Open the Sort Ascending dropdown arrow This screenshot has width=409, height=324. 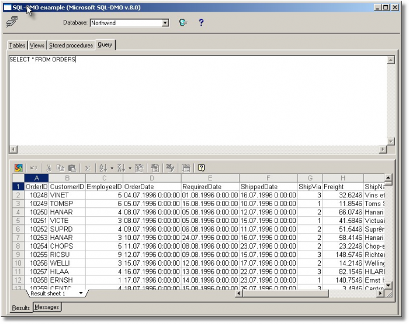pyautogui.click(x=112, y=168)
